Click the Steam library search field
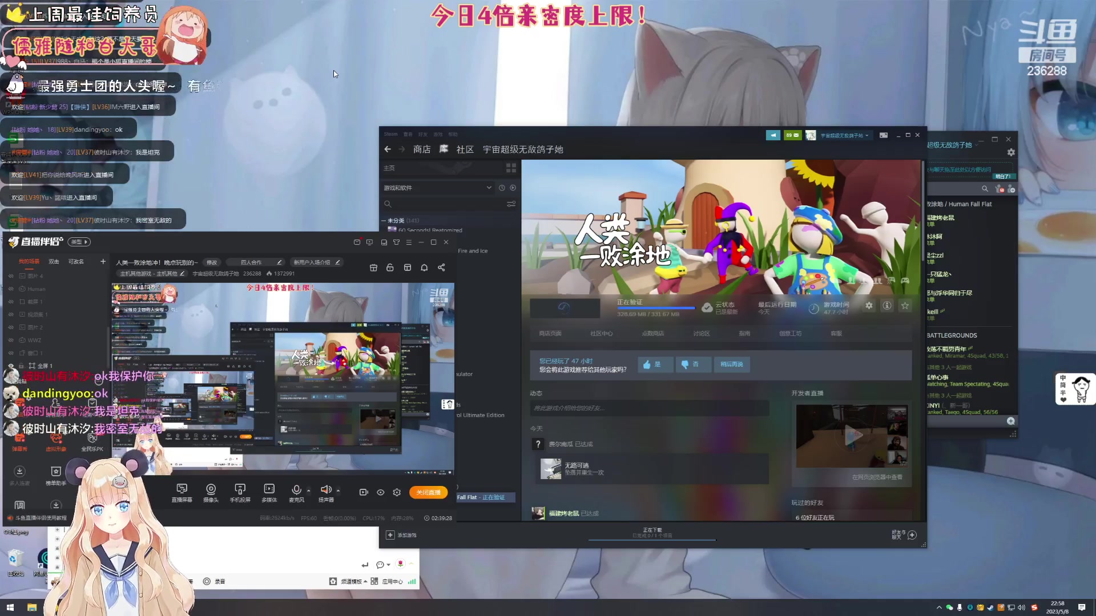Image resolution: width=1096 pixels, height=616 pixels. tap(444, 204)
